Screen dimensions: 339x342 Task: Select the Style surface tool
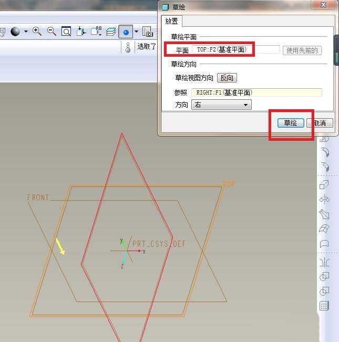324,244
